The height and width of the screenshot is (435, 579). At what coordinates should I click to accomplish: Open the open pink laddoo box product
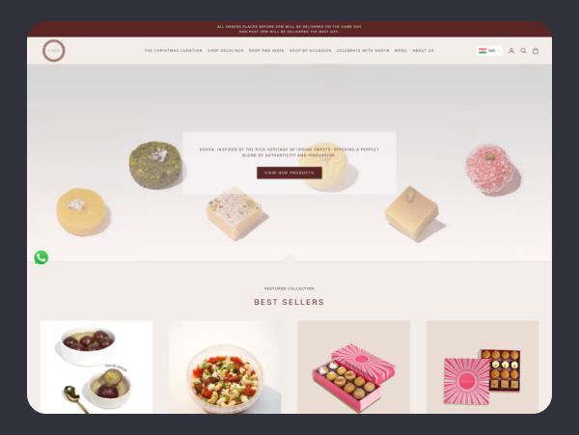coord(354,367)
